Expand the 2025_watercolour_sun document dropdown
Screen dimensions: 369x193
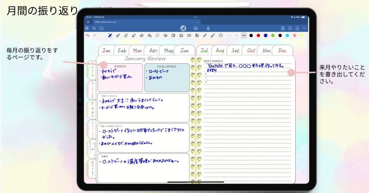tap(118, 22)
